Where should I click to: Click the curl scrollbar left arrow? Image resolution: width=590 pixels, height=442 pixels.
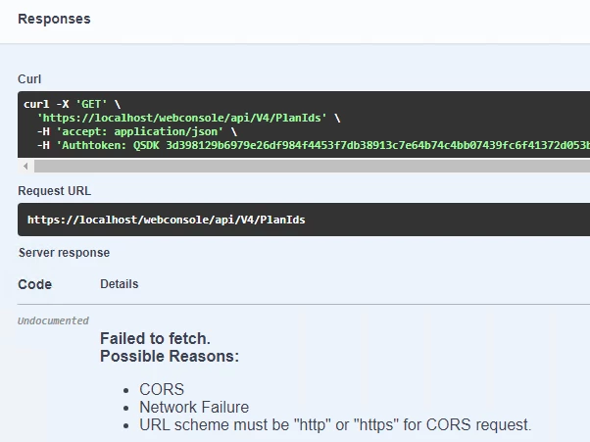tap(25, 167)
